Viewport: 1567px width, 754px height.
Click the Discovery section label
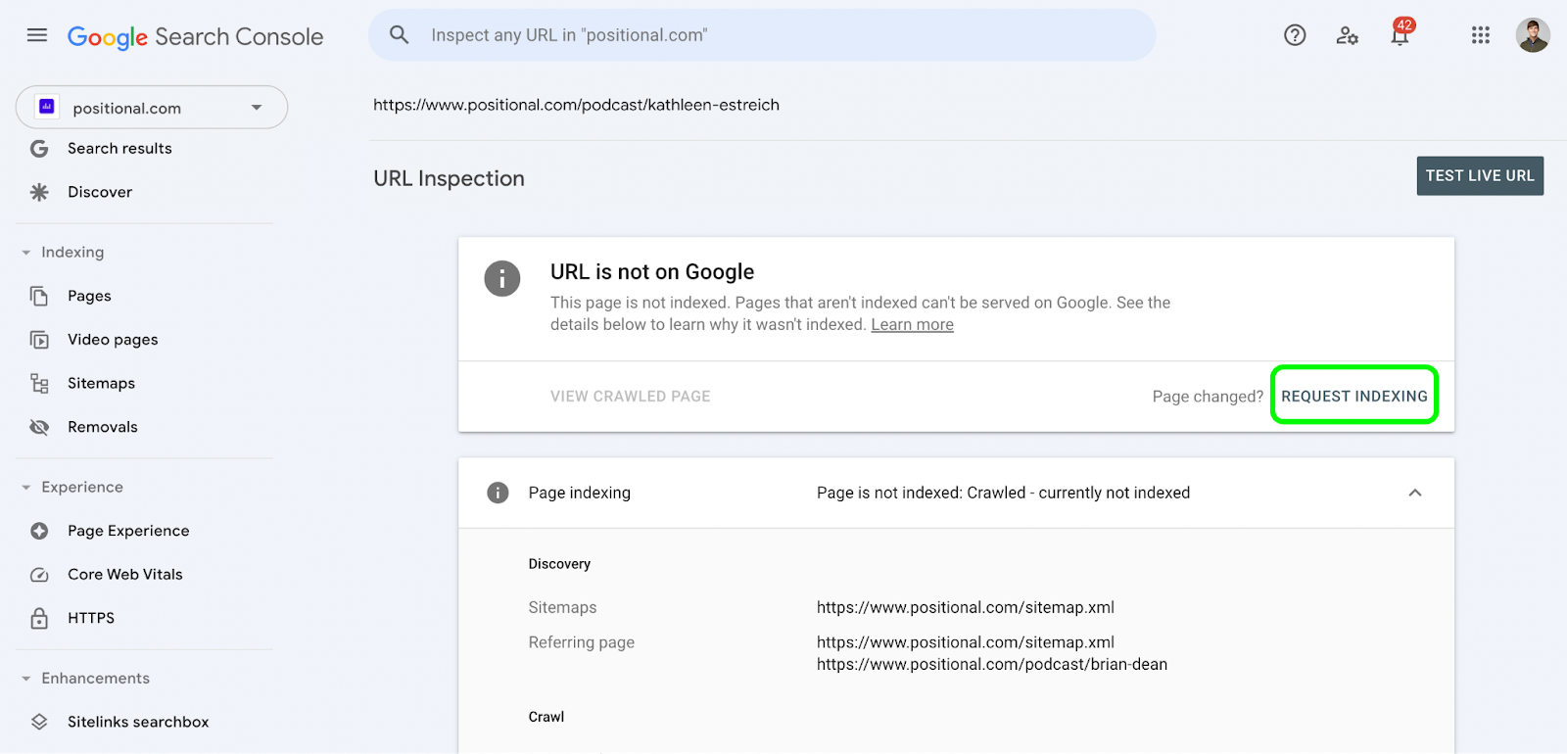559,564
